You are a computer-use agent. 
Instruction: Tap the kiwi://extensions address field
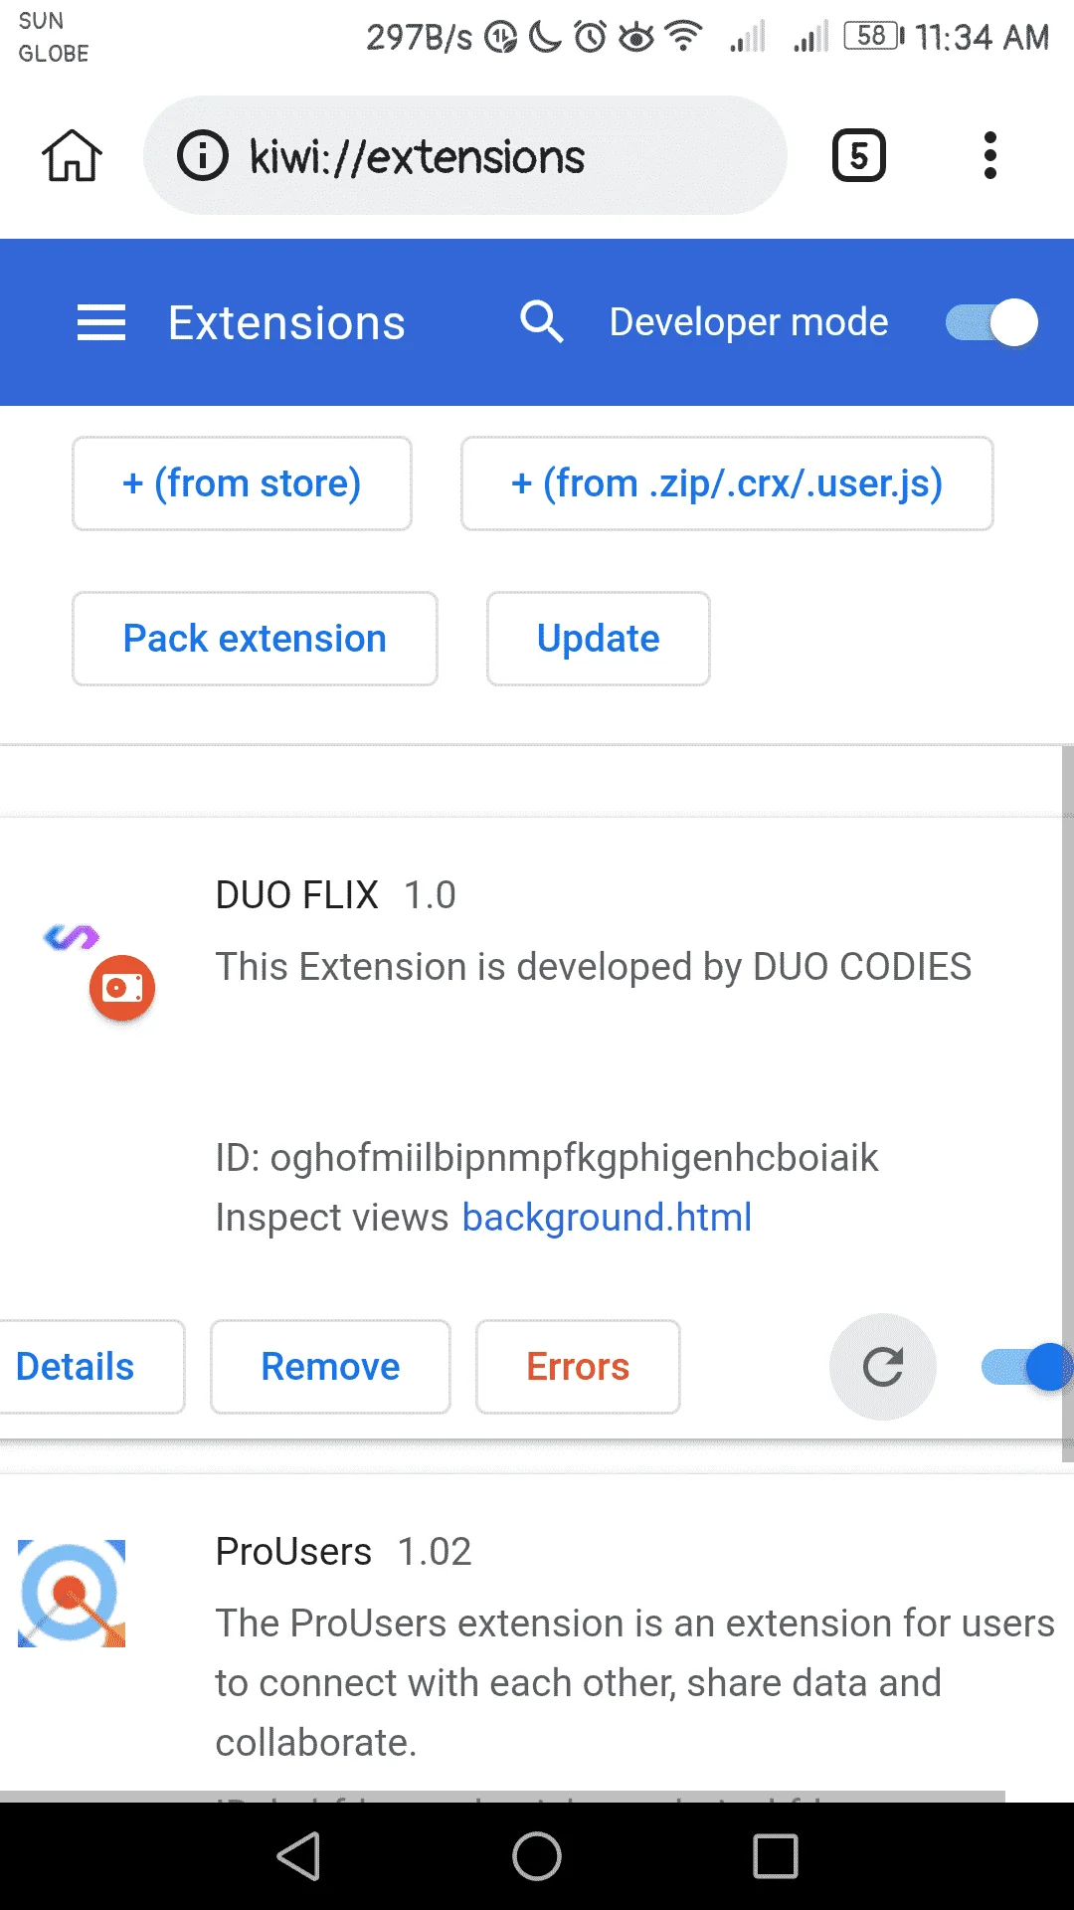[465, 156]
